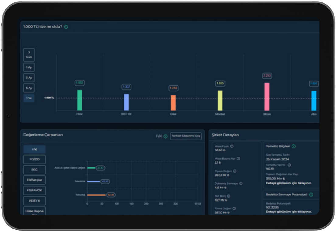Open the Net Borç info icon
Image resolution: width=336 pixels, height=231 pixels.
pos(229,196)
